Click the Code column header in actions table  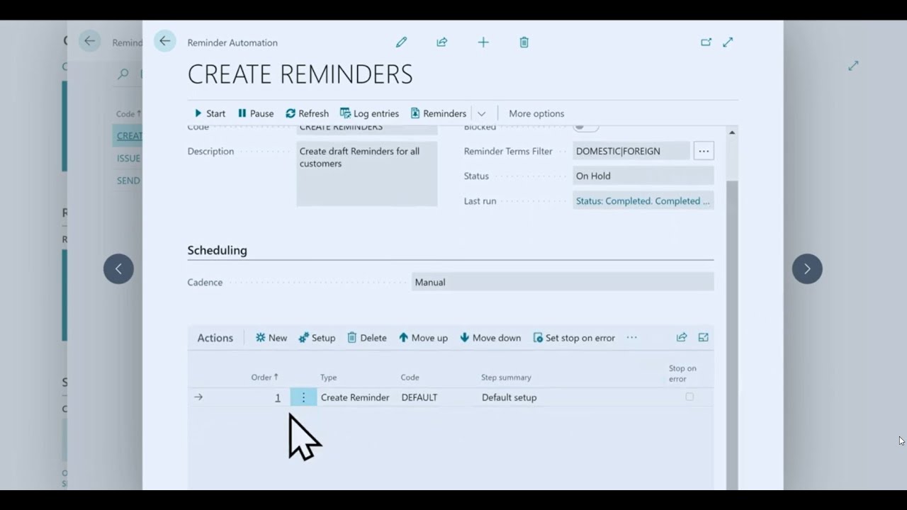[x=410, y=378]
